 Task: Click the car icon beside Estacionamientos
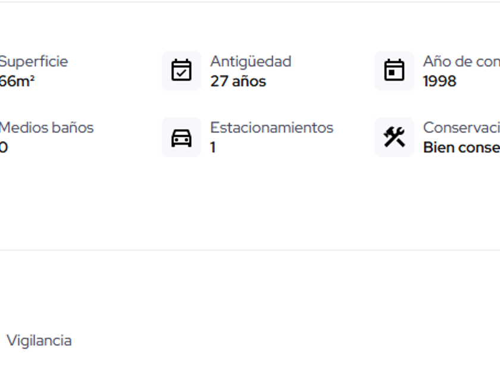(182, 137)
